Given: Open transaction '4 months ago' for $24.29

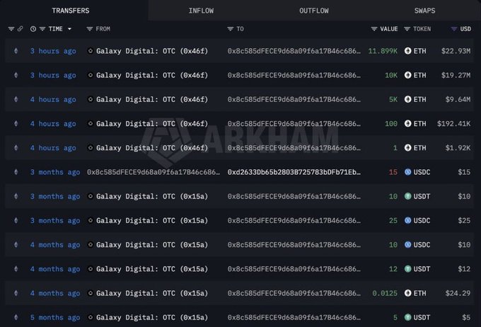Looking at the screenshot, I should (x=55, y=293).
